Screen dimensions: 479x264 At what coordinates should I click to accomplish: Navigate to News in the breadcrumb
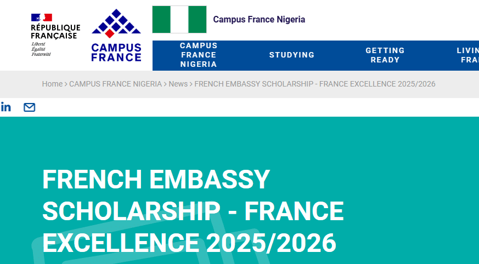click(178, 84)
